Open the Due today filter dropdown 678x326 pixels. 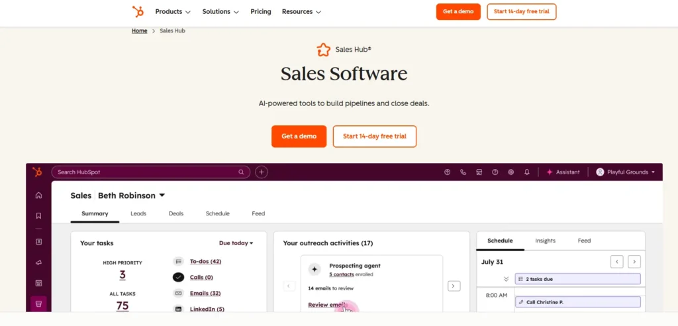[x=236, y=243]
